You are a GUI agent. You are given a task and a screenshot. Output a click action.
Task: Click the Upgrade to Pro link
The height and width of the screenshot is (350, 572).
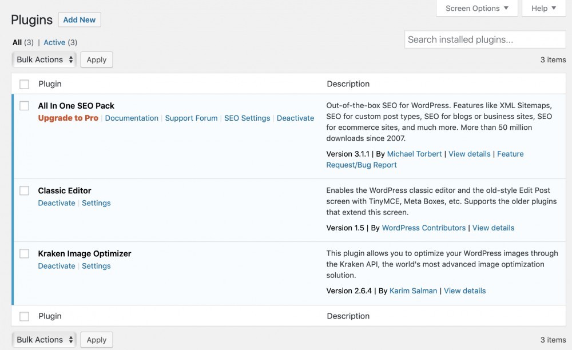68,118
